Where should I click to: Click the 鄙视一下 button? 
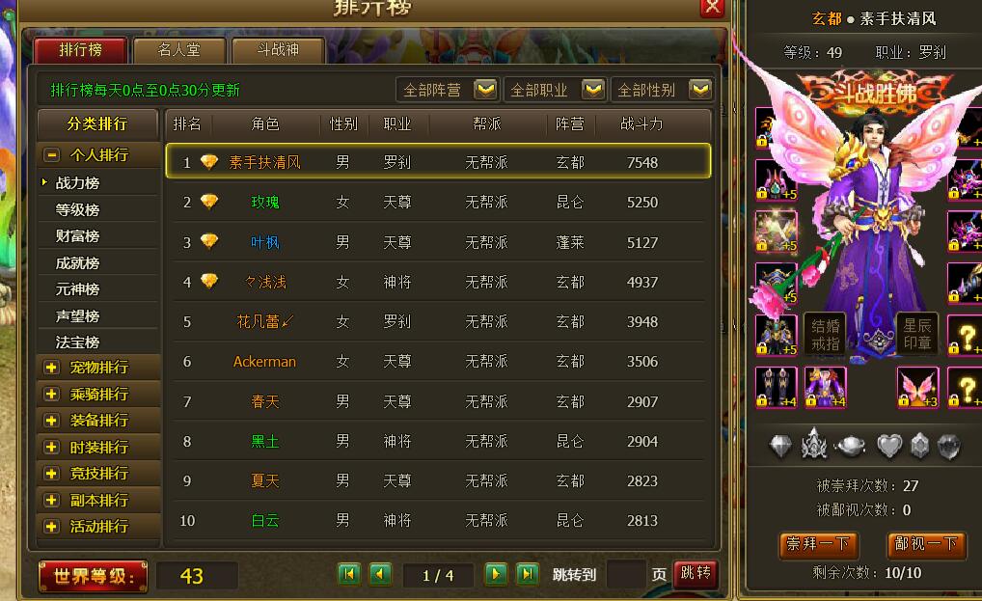coord(926,545)
